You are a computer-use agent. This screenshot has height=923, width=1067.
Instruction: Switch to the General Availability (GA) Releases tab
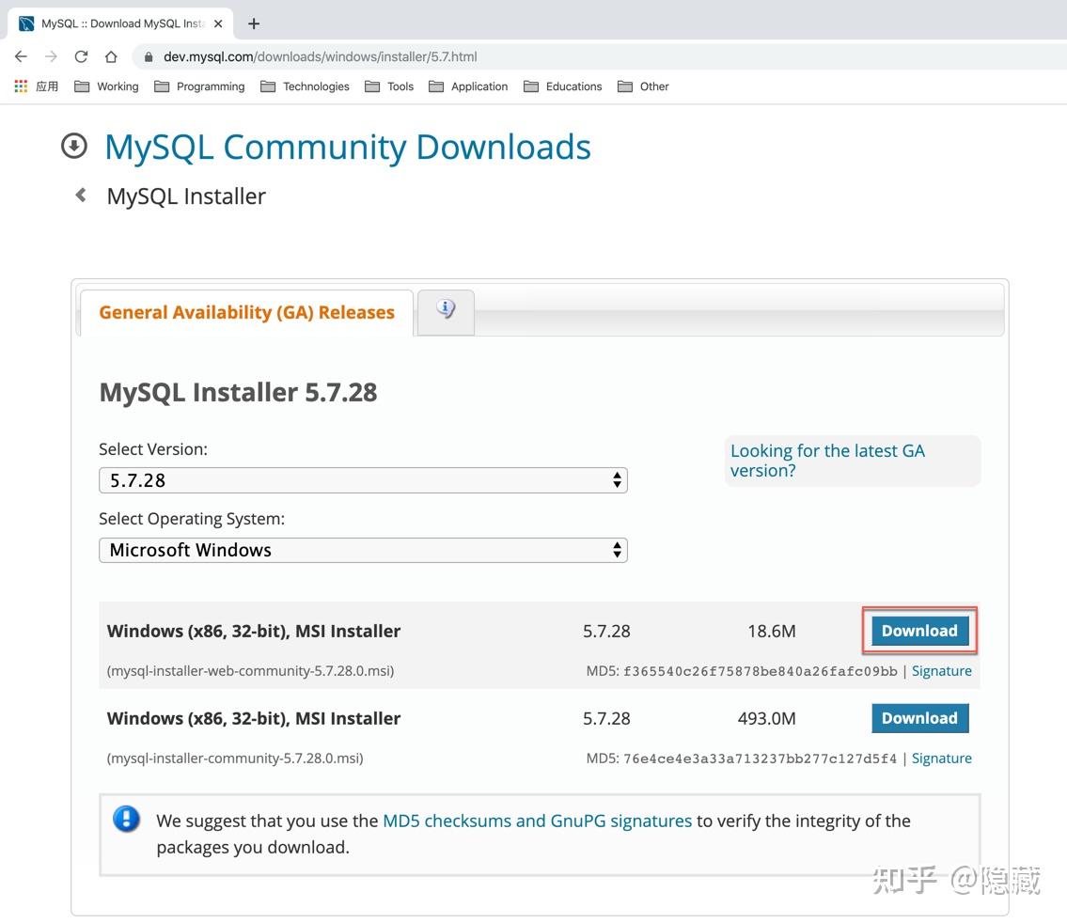246,311
